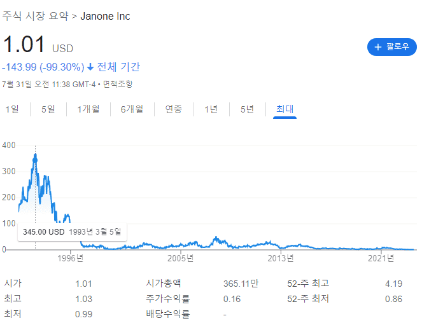Select the 5년 range tab
The image size is (422, 323).
click(x=247, y=109)
